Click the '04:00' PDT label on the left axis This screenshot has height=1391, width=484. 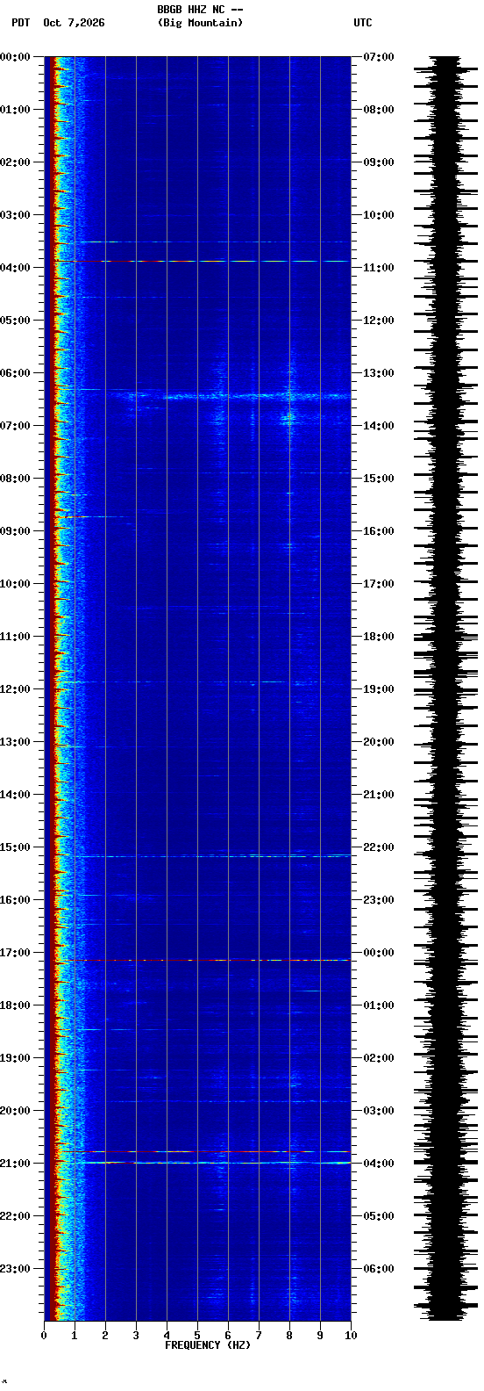pyautogui.click(x=15, y=268)
